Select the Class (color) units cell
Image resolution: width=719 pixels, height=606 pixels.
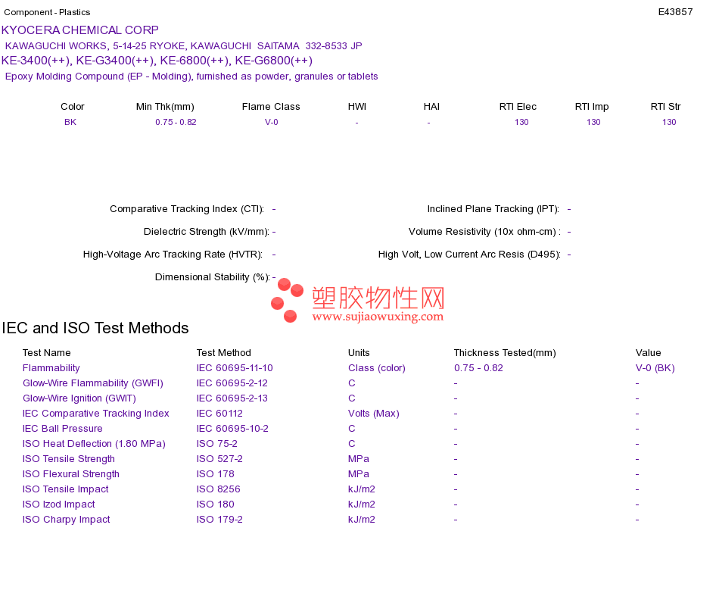point(377,368)
